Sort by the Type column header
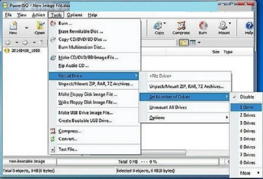 coord(228,52)
